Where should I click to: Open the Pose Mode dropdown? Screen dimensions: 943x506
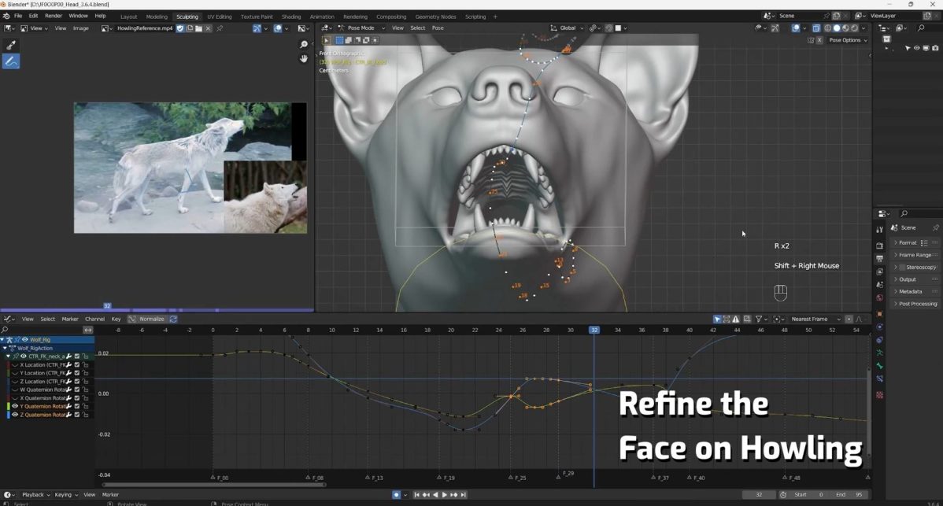[360, 28]
